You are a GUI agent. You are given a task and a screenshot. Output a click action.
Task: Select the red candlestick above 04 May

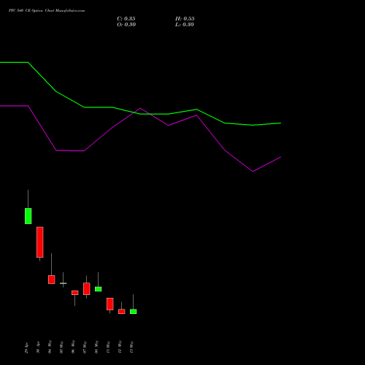click(52, 280)
